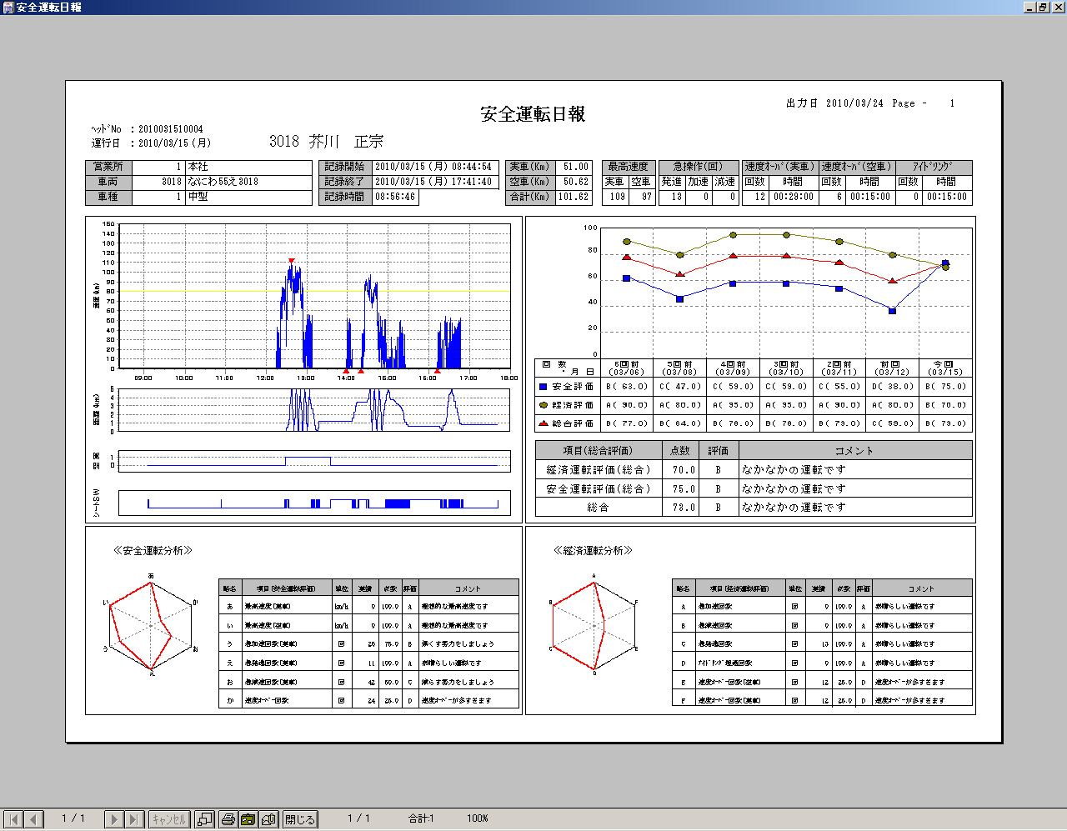Click the 安全評価 blue square legend
Screen dimensions: 1067x831
click(x=544, y=387)
